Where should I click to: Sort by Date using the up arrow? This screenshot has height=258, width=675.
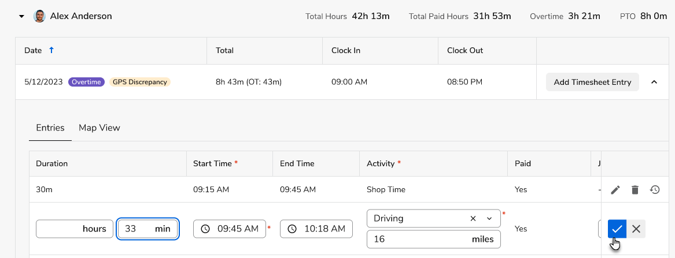coord(51,50)
